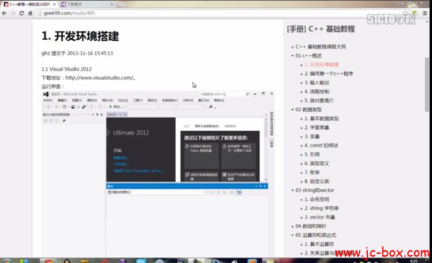This screenshot has height=263, width=432.
Task: Click the page vertical scrollbar thumb
Action: click(427, 84)
